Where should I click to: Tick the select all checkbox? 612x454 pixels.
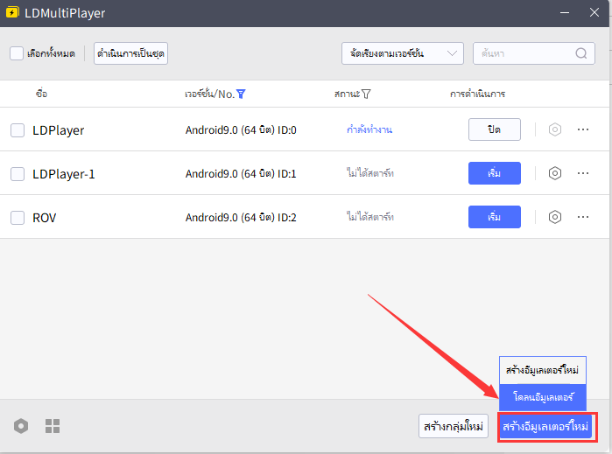[x=17, y=53]
